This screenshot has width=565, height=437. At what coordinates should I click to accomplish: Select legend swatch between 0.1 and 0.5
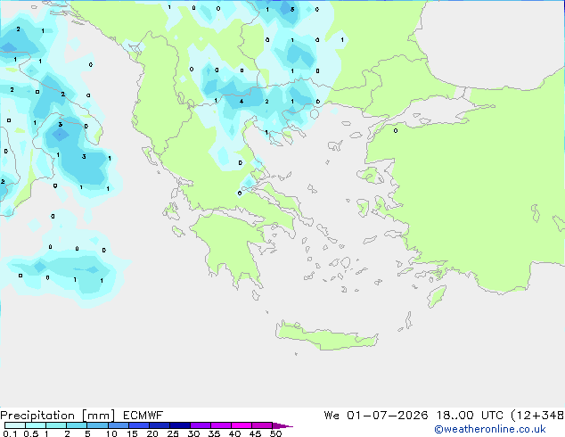(15, 425)
